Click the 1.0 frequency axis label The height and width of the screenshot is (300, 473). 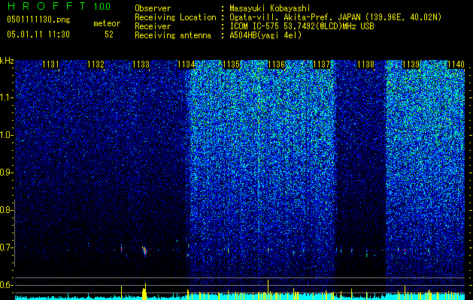tap(6, 136)
